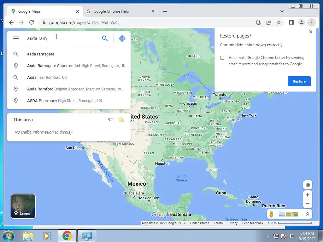Open the imagery thumbnails beside pegman

[x=289, y=214]
